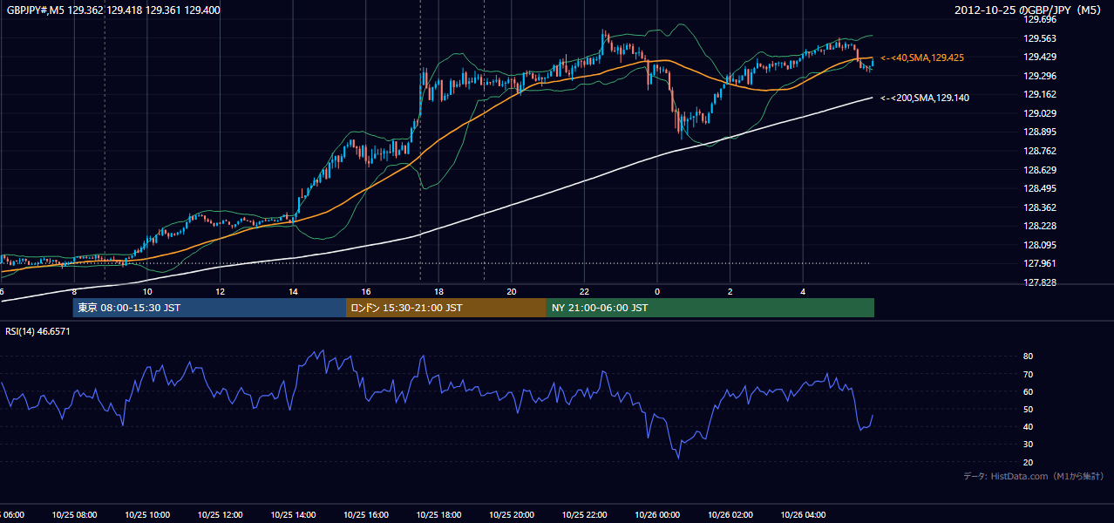Click hour-axis label 16 under the price chart

coord(366,292)
